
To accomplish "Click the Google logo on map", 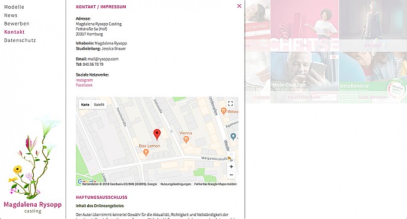I will point(87,181).
